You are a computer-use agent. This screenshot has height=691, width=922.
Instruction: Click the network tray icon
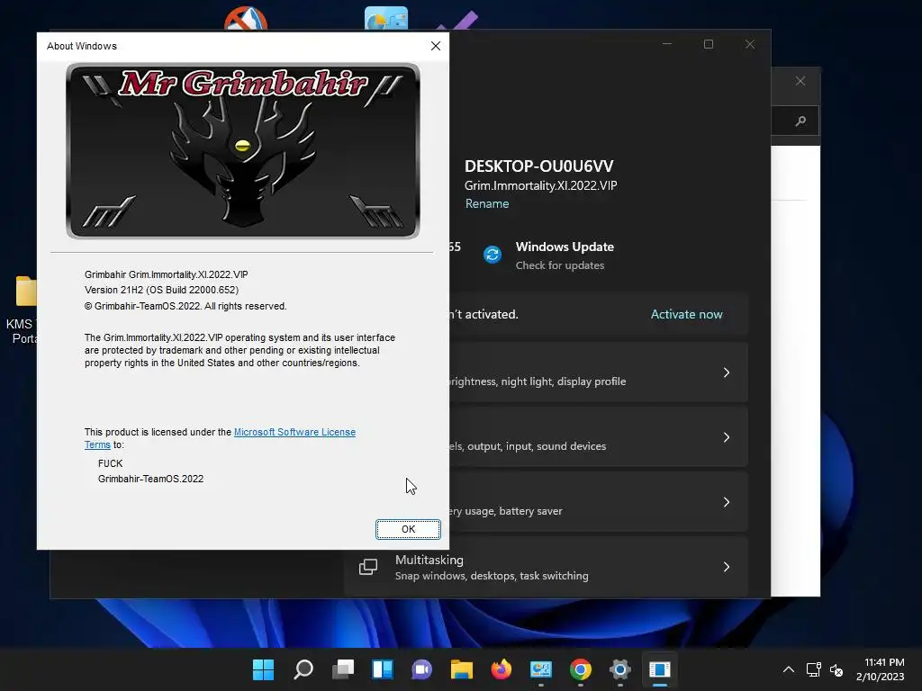point(814,669)
